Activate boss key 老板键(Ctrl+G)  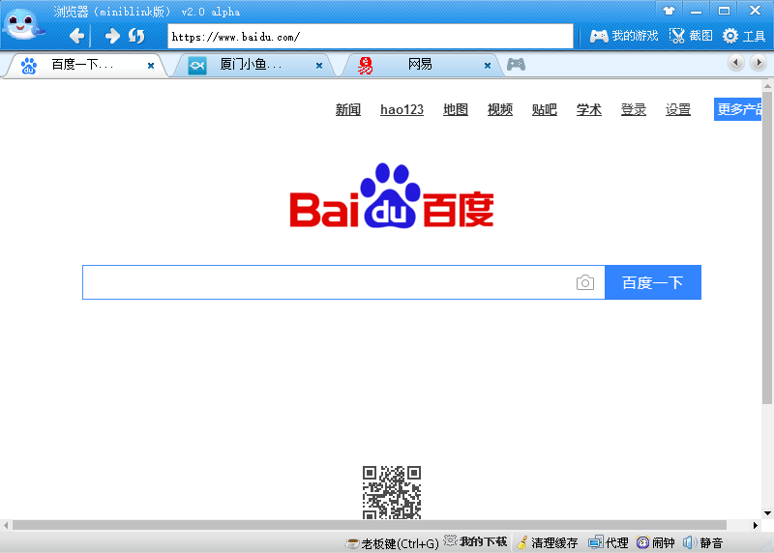point(393,543)
